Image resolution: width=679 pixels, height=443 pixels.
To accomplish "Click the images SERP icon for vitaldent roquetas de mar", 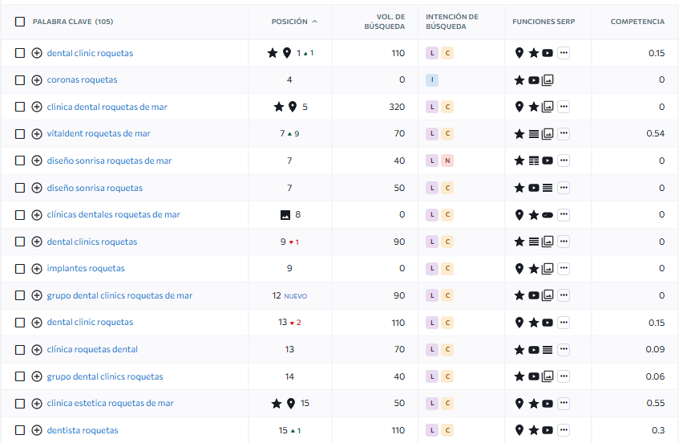I will click(x=548, y=134).
